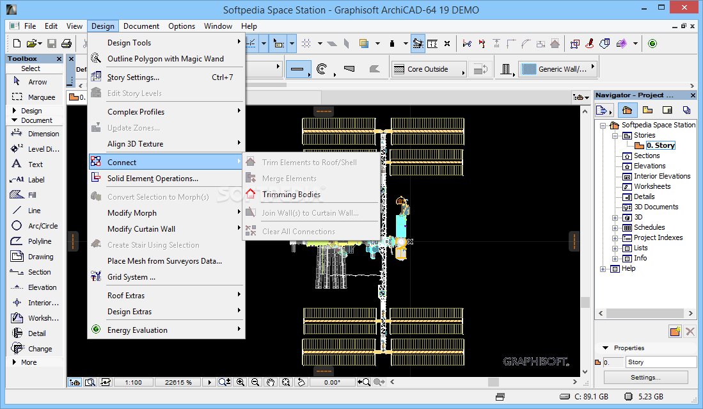Collapse the Properties section in Navigator
The image size is (703, 409).
click(x=605, y=348)
